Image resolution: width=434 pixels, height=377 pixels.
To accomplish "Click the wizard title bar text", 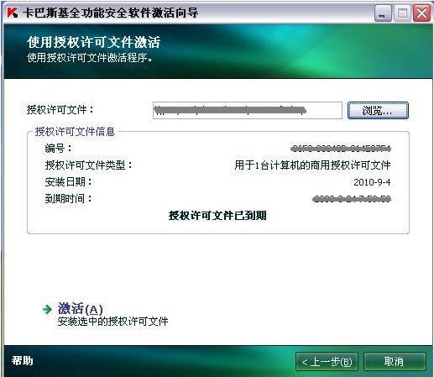I will [111, 13].
